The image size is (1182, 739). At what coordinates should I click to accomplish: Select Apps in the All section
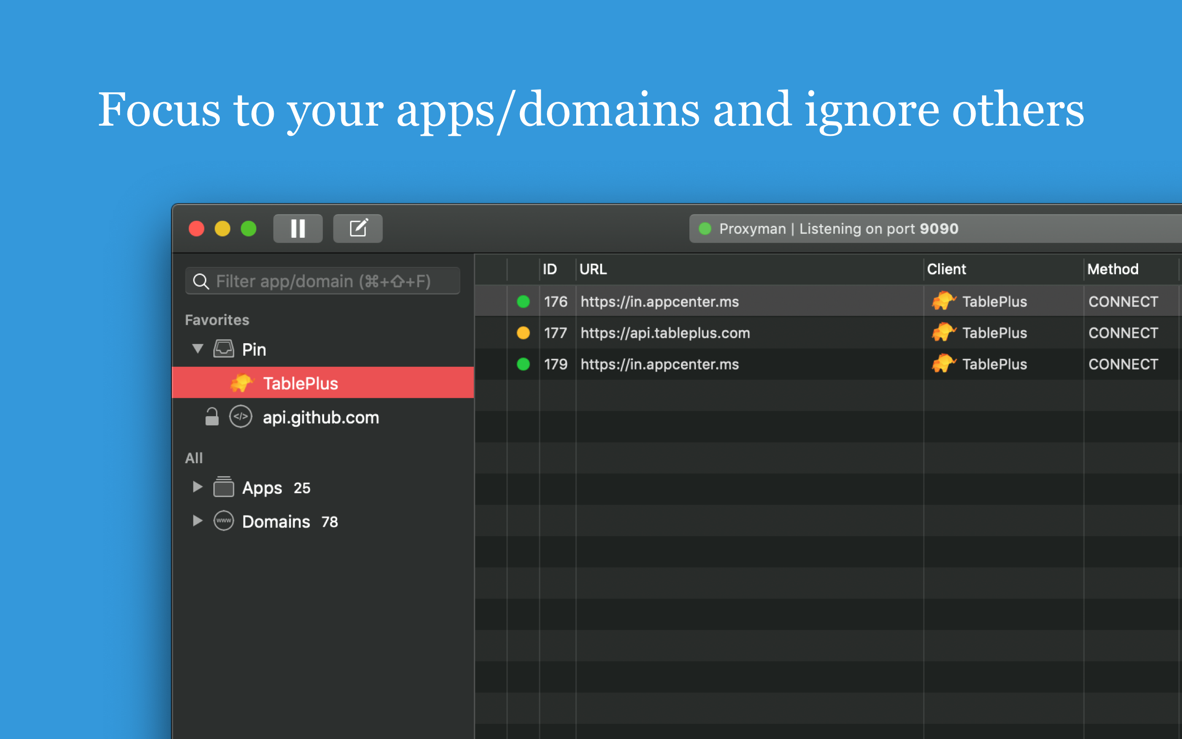pyautogui.click(x=262, y=488)
